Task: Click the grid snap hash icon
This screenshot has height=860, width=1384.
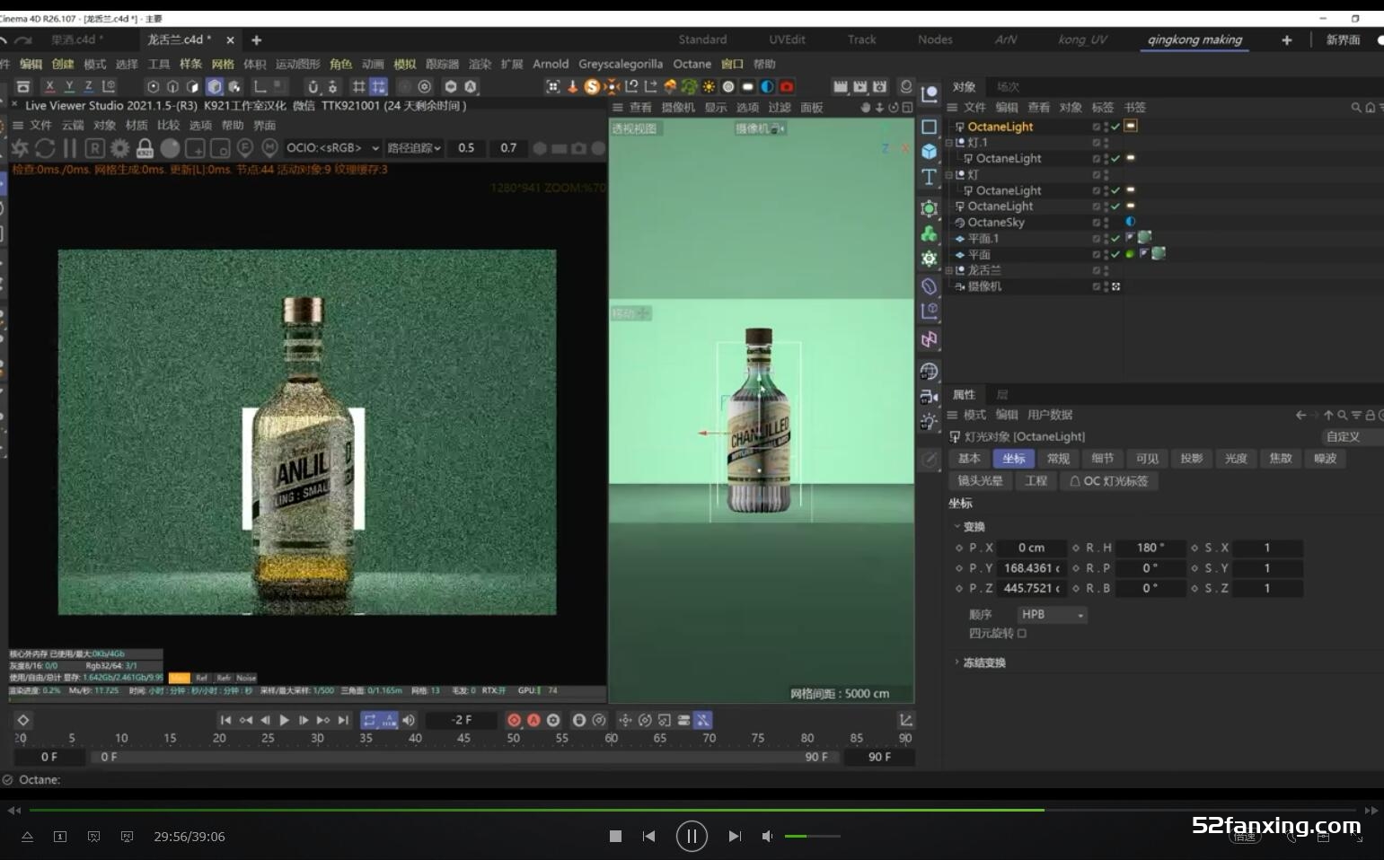Action: coord(358,86)
